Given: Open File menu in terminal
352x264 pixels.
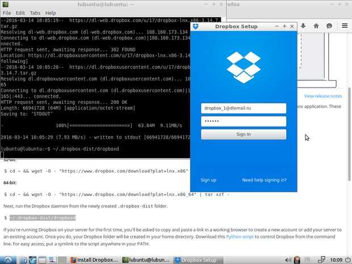Looking at the screenshot, I should coord(7,13).
